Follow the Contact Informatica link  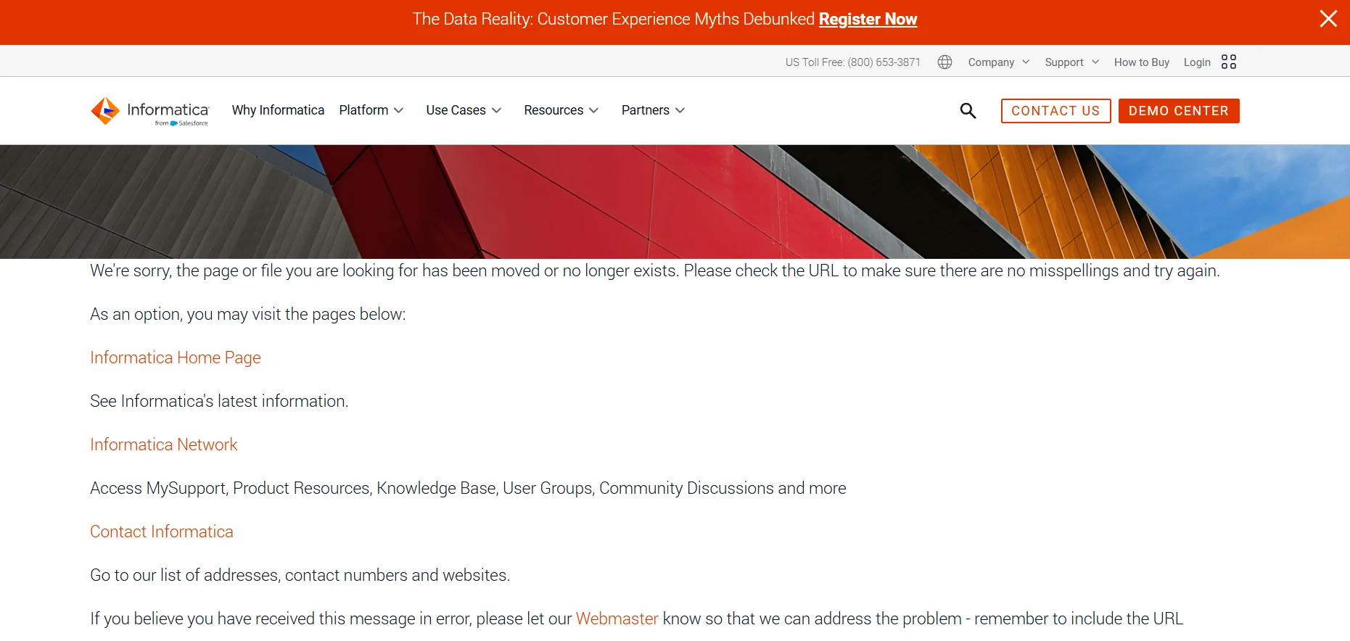tap(162, 532)
